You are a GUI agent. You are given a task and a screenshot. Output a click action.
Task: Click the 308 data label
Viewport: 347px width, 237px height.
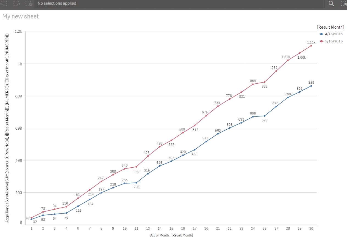[113, 171]
